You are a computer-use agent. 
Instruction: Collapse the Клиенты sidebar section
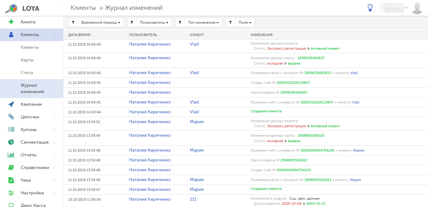coord(54,35)
